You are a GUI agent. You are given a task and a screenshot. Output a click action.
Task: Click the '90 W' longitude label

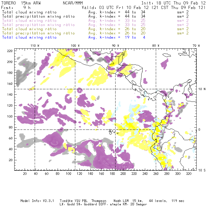[116, 46]
